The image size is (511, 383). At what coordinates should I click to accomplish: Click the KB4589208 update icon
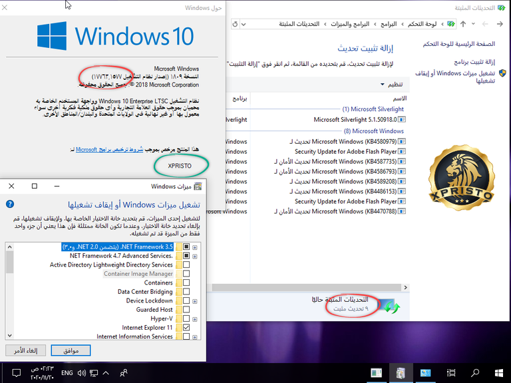tap(402, 182)
